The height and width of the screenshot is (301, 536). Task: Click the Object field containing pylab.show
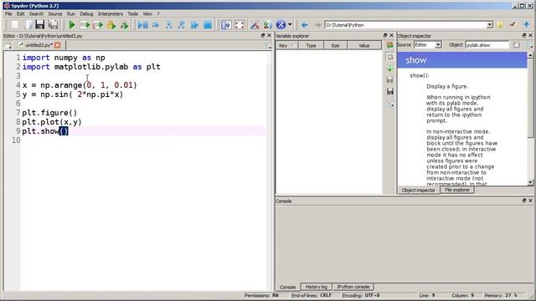pos(487,44)
